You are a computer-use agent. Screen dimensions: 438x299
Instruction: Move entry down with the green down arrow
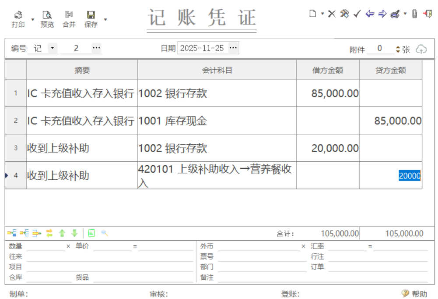point(74,232)
